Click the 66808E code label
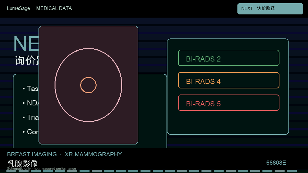The width and height of the screenshot is (308, 173). coord(276,163)
